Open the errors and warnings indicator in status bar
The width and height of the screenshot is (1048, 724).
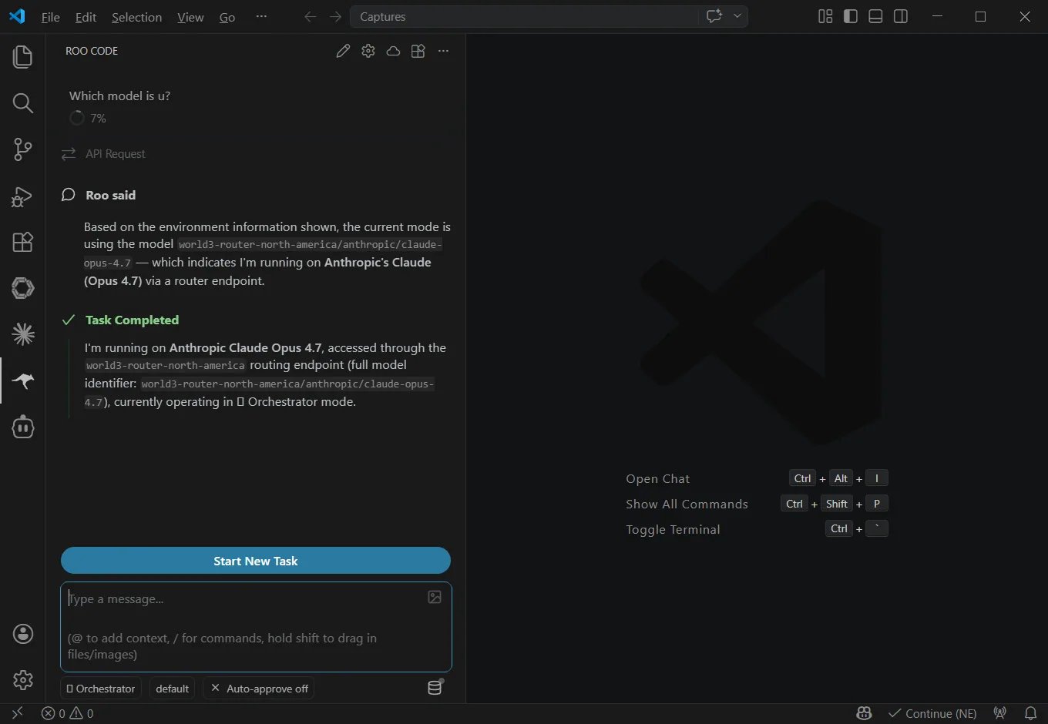(68, 713)
